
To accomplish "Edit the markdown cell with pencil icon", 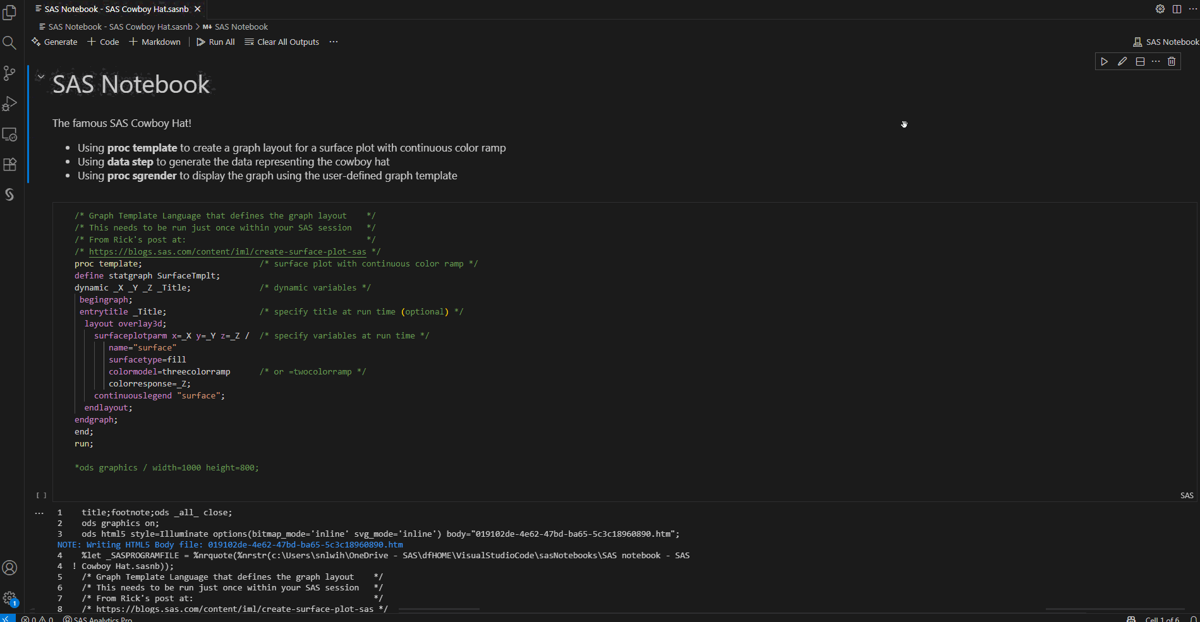I will point(1122,61).
